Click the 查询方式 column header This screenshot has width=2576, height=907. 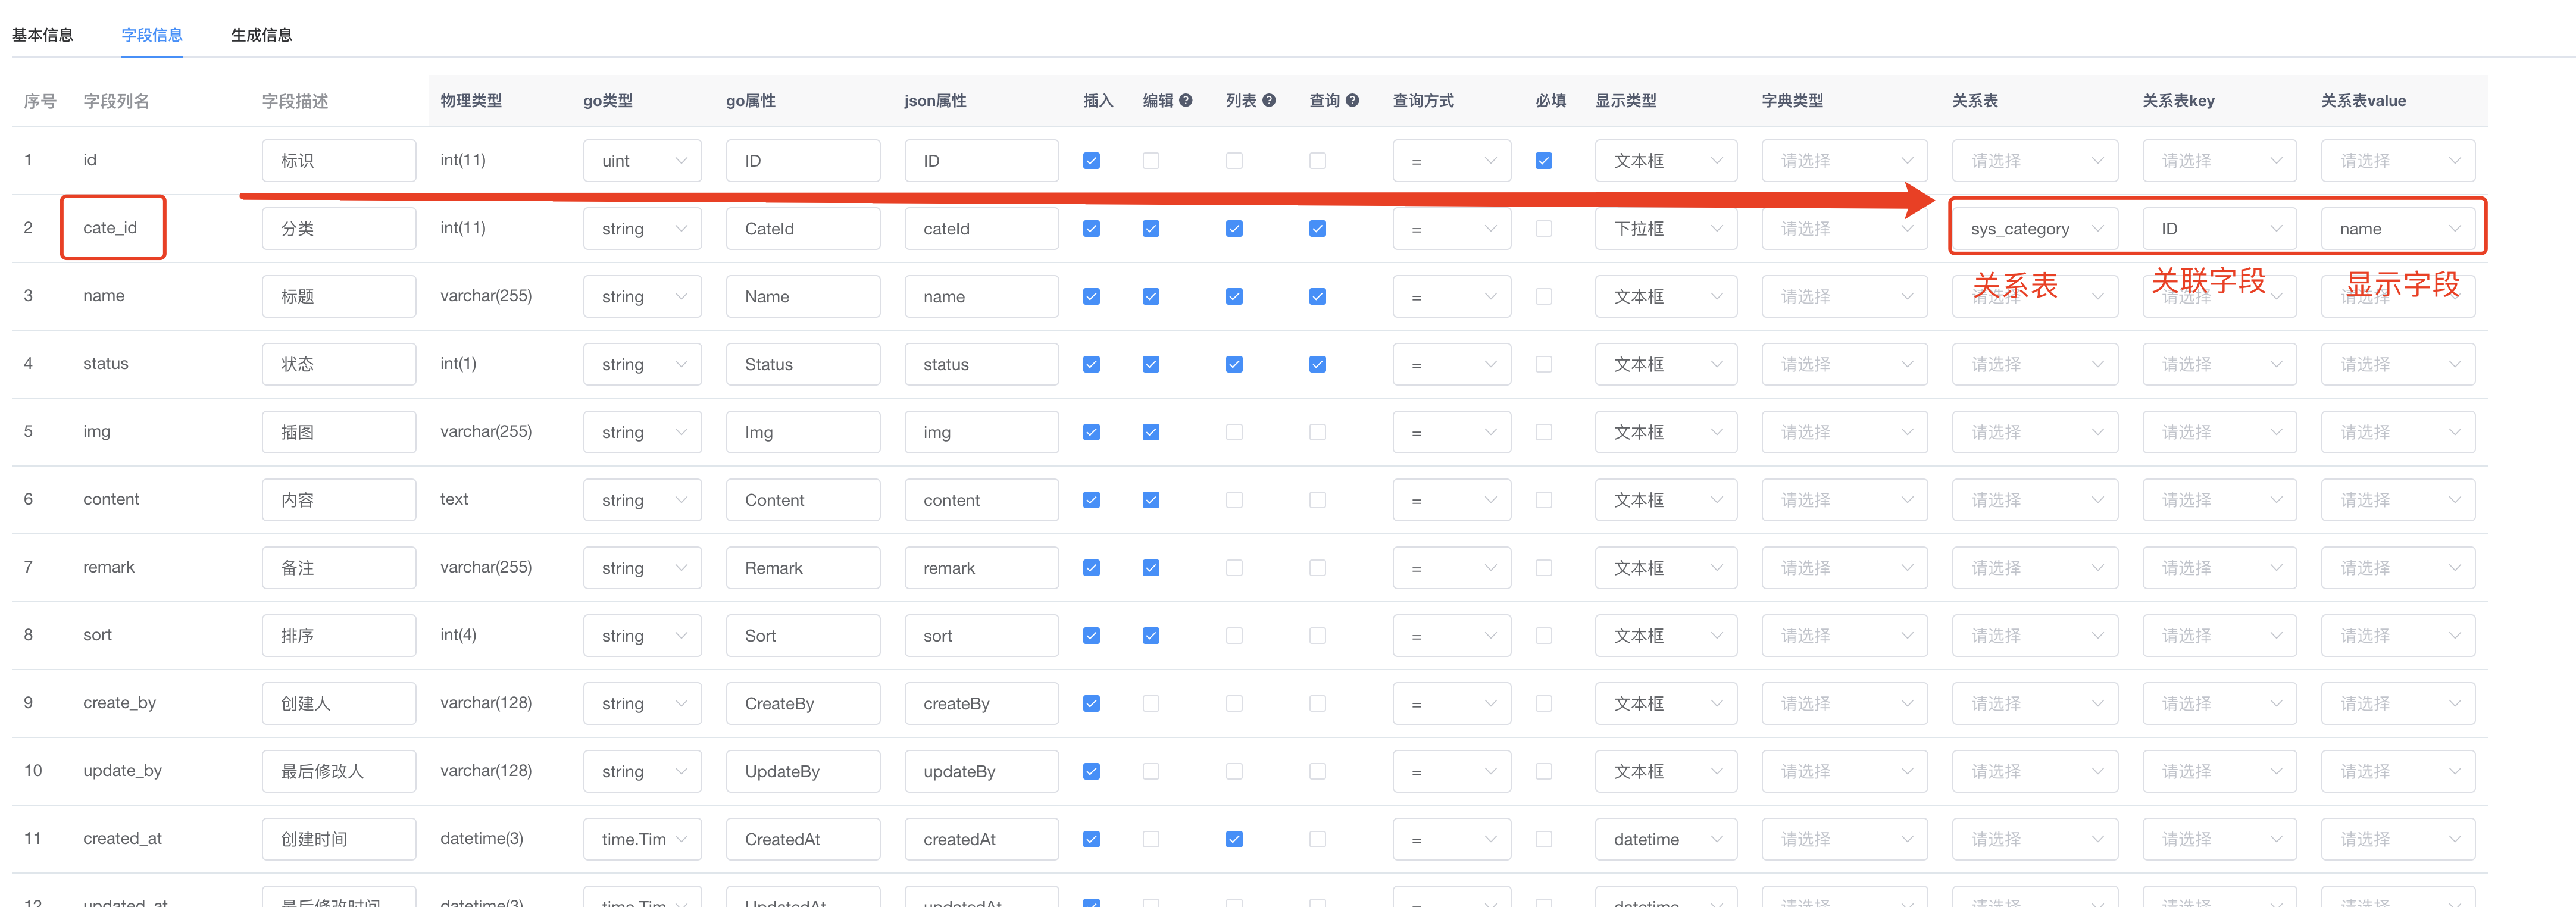(x=1423, y=101)
